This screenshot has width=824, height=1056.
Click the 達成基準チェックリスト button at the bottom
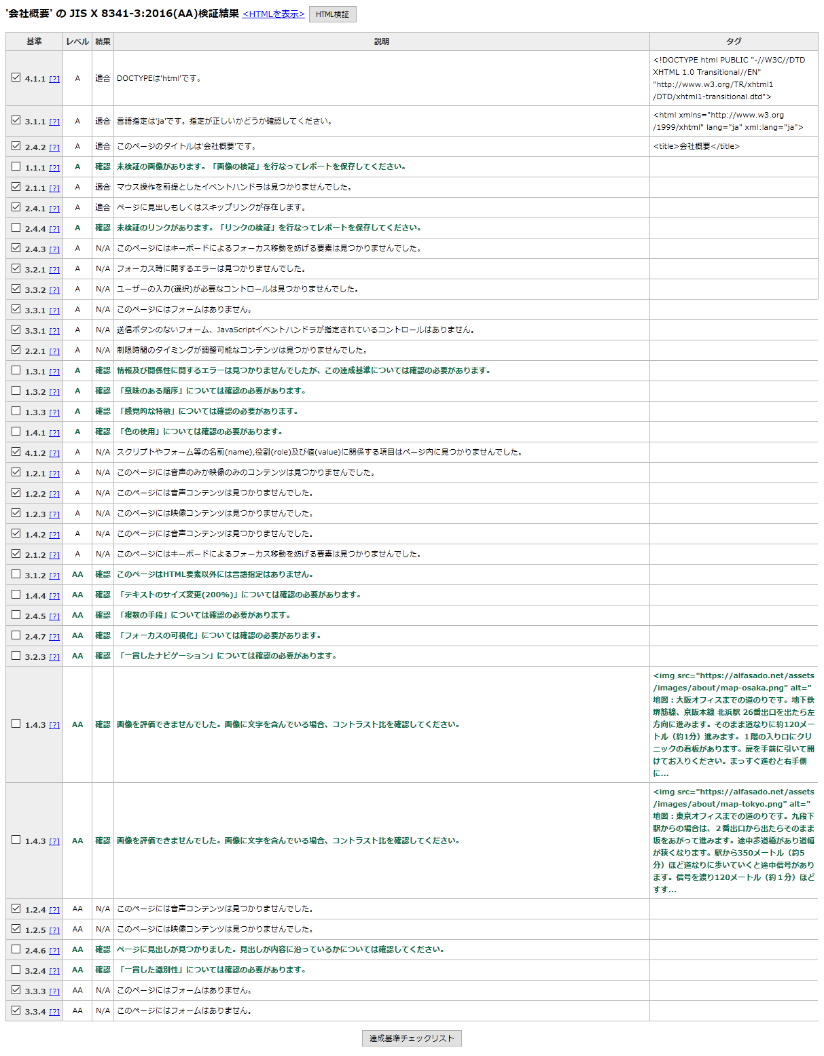point(412,1038)
